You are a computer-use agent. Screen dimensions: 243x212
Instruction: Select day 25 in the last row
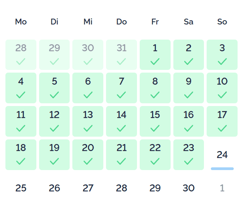[21, 188]
